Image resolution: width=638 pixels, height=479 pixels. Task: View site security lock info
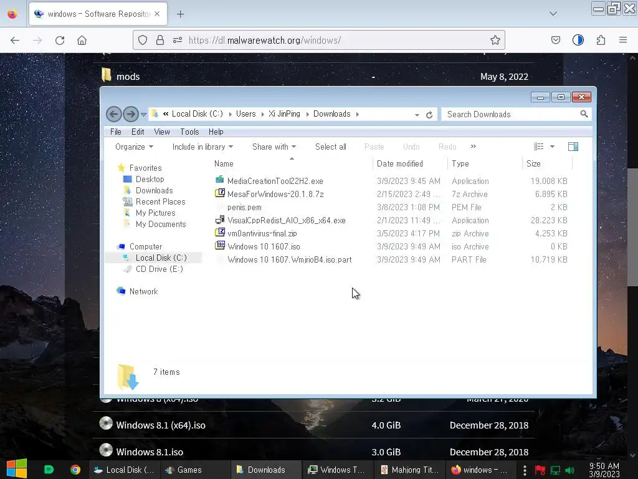click(x=160, y=40)
